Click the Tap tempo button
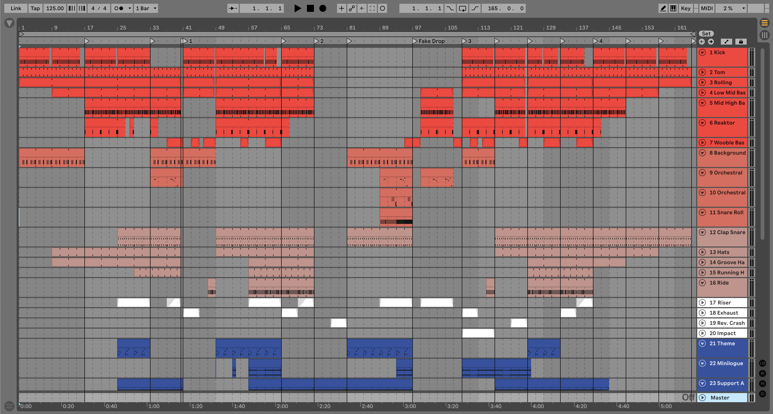Screen dimensions: 773x414 [35, 8]
